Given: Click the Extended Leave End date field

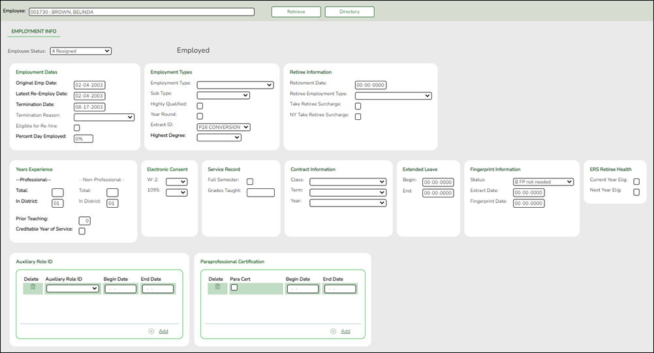Looking at the screenshot, I should (x=438, y=193).
